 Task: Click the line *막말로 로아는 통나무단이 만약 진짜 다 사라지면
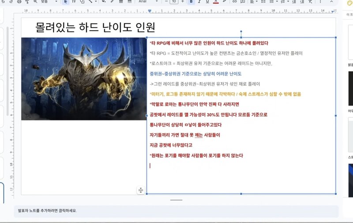click(194, 104)
